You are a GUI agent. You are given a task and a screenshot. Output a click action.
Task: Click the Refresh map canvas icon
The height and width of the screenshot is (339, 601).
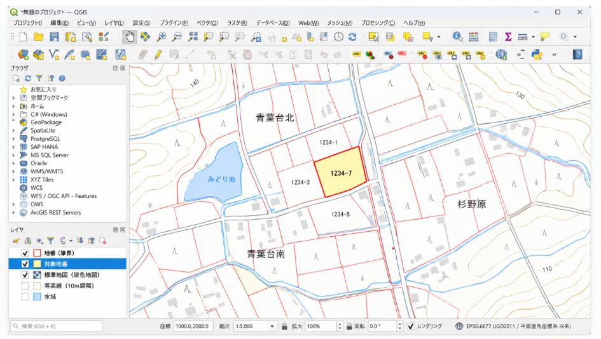coord(352,37)
